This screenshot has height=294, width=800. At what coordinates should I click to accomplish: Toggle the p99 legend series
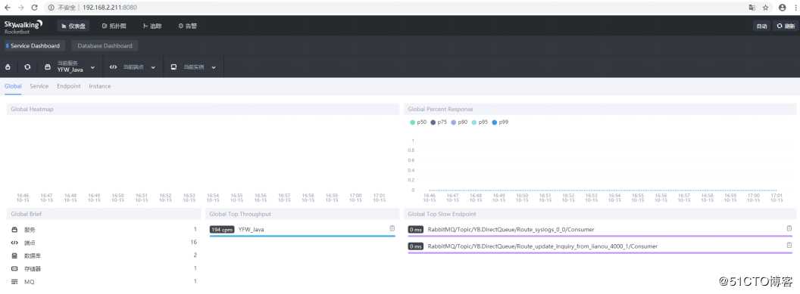pyautogui.click(x=500, y=122)
